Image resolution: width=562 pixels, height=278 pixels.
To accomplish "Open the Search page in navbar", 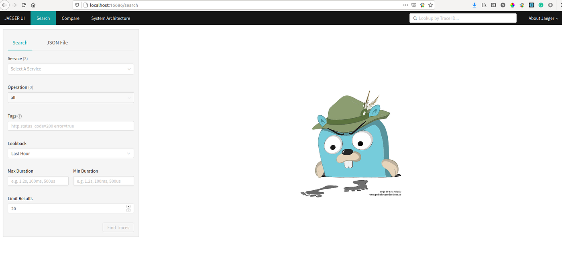I will click(43, 18).
